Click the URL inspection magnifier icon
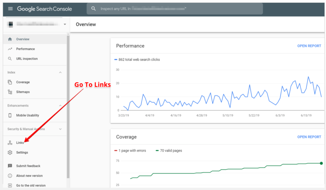Image resolution: width=326 pixels, height=190 pixels. tap(10, 59)
